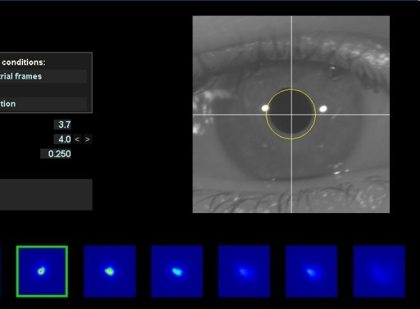
Task: Click the decrease arrow next to 4.0
Action: click(x=77, y=139)
